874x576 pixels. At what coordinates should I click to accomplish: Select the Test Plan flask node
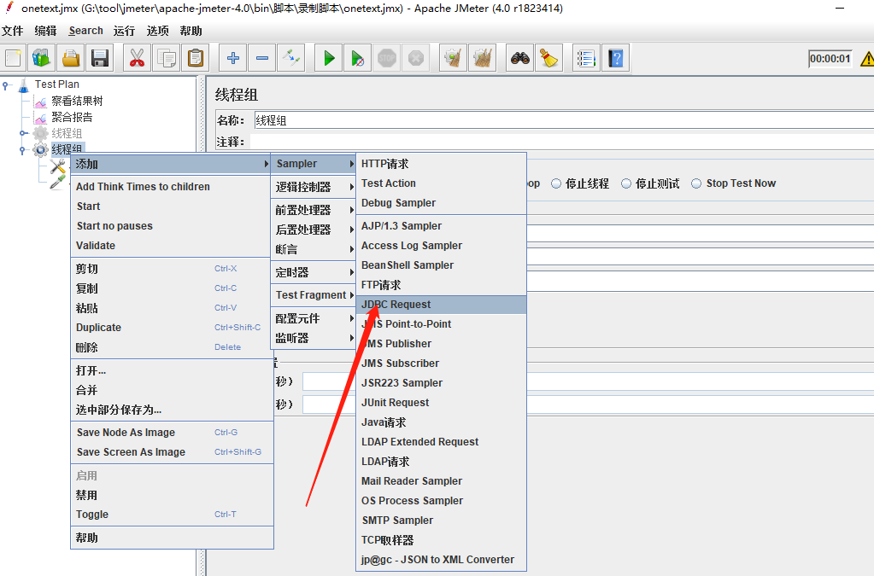click(x=57, y=84)
